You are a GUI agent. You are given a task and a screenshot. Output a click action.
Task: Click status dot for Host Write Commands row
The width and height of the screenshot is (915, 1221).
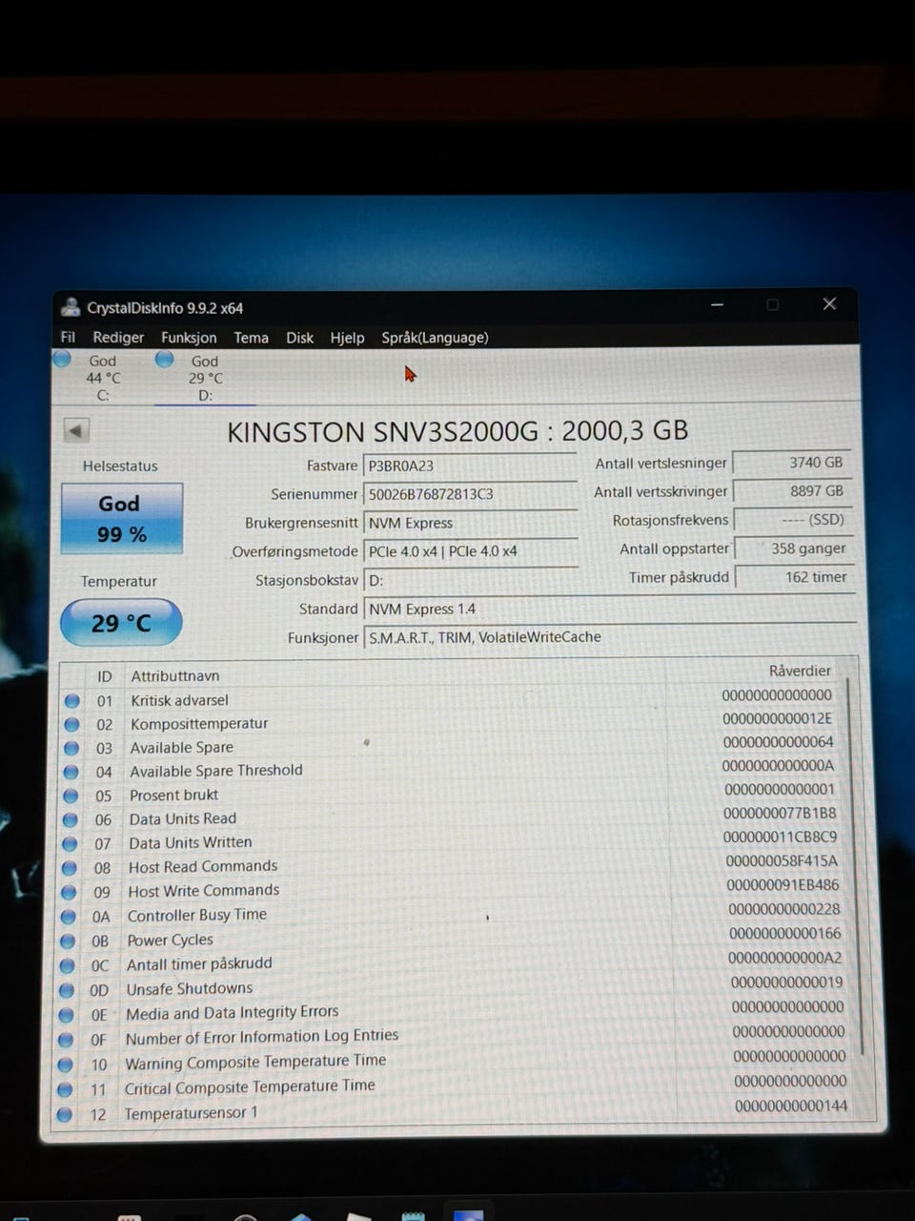[x=69, y=893]
